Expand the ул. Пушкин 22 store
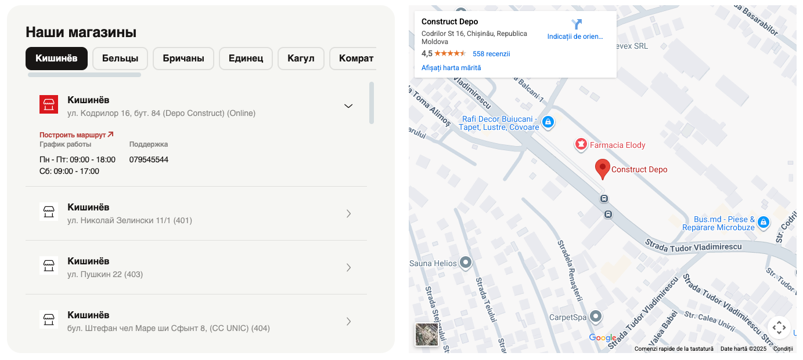The width and height of the screenshot is (803, 360). pos(348,268)
